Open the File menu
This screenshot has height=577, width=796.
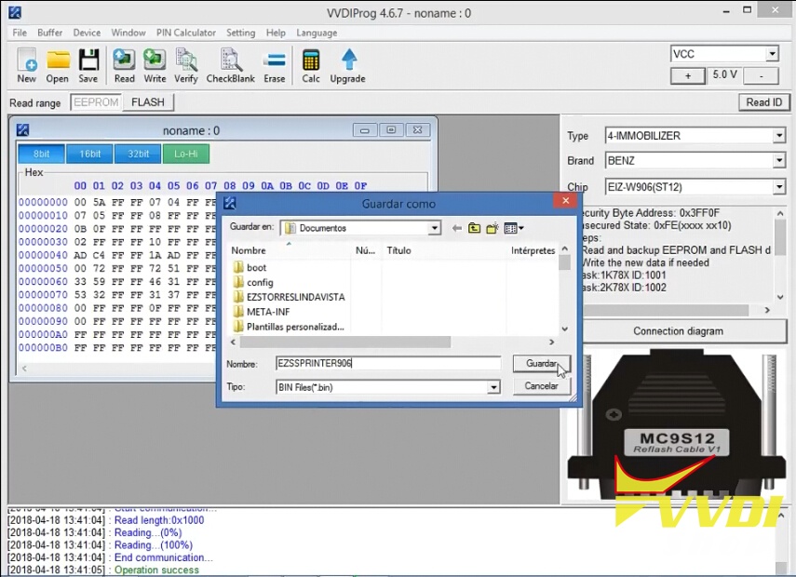20,33
